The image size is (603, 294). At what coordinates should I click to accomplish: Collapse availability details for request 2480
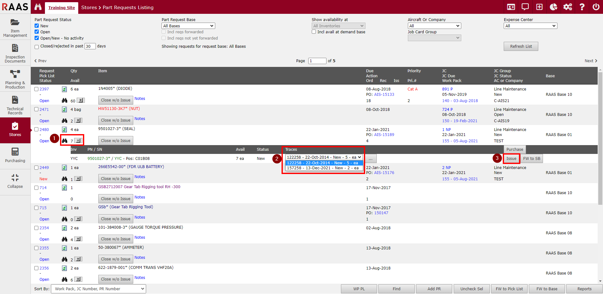tap(79, 141)
